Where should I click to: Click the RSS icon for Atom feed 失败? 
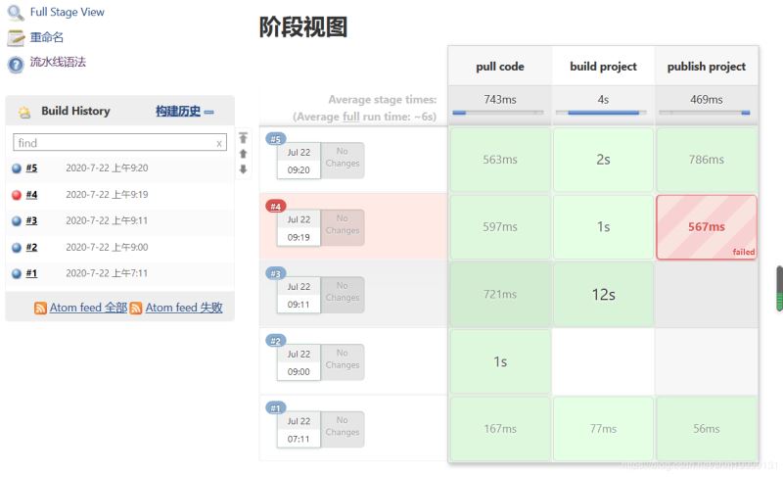[x=136, y=308]
